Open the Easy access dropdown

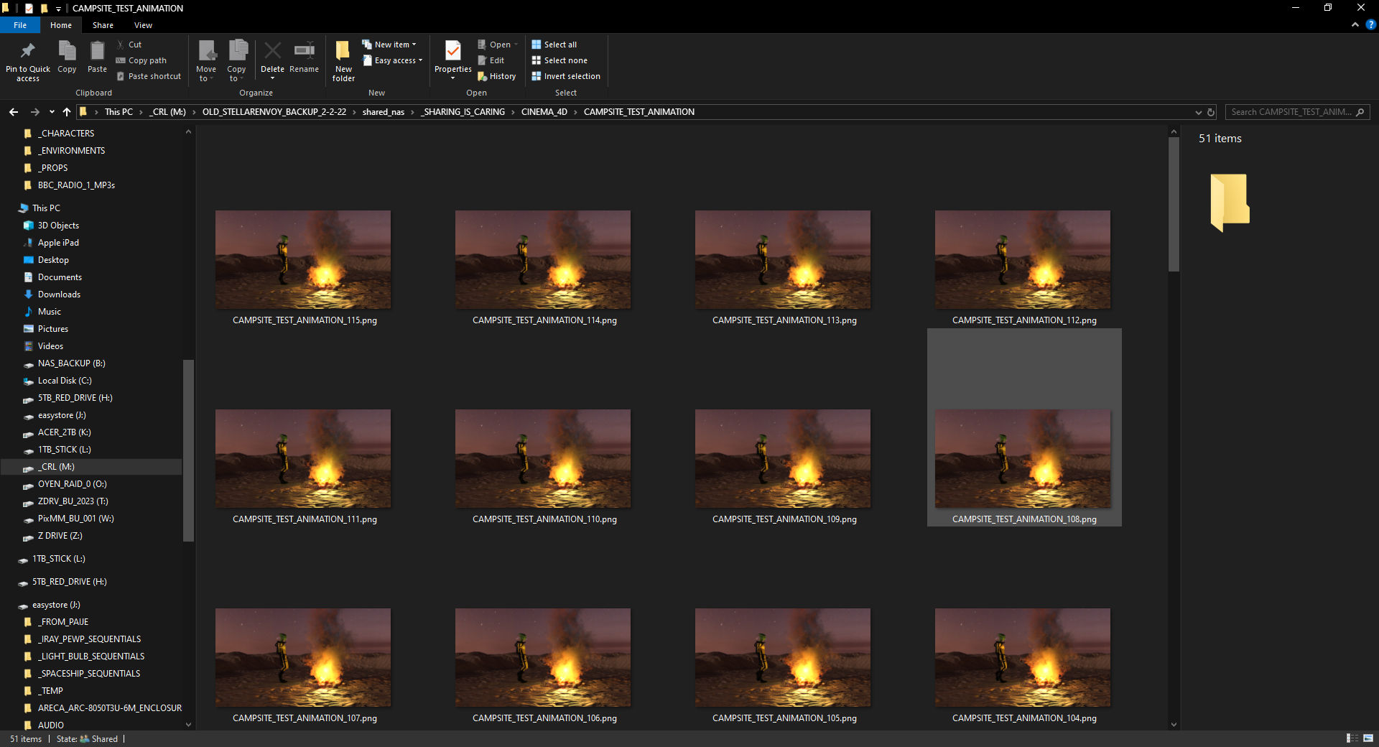click(392, 60)
